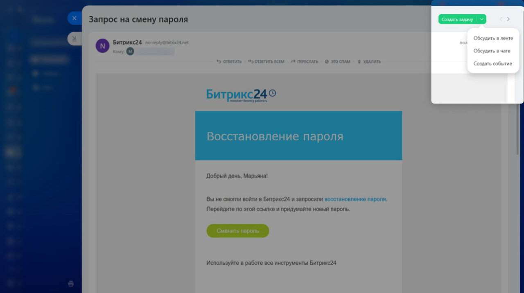Close the email slider with X button
Screen dimensions: 524x293
click(x=75, y=18)
